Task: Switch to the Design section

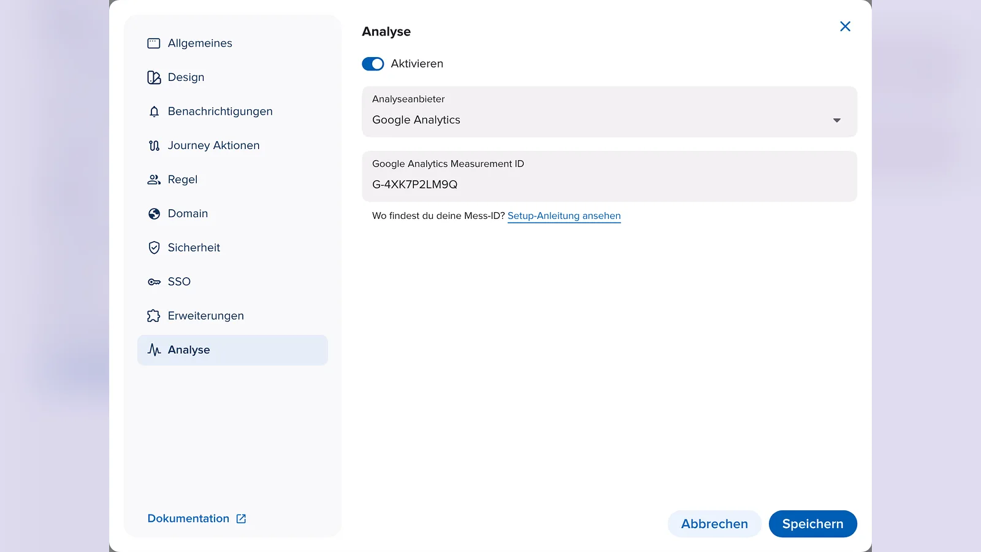Action: (232, 77)
